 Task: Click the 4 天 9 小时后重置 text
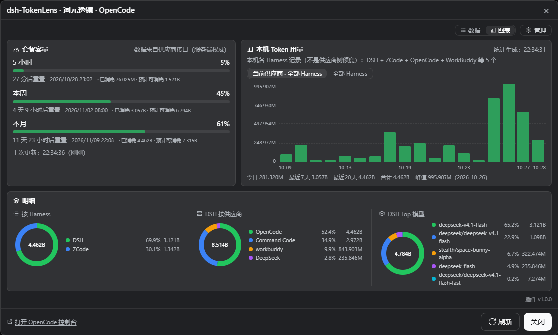(37, 110)
